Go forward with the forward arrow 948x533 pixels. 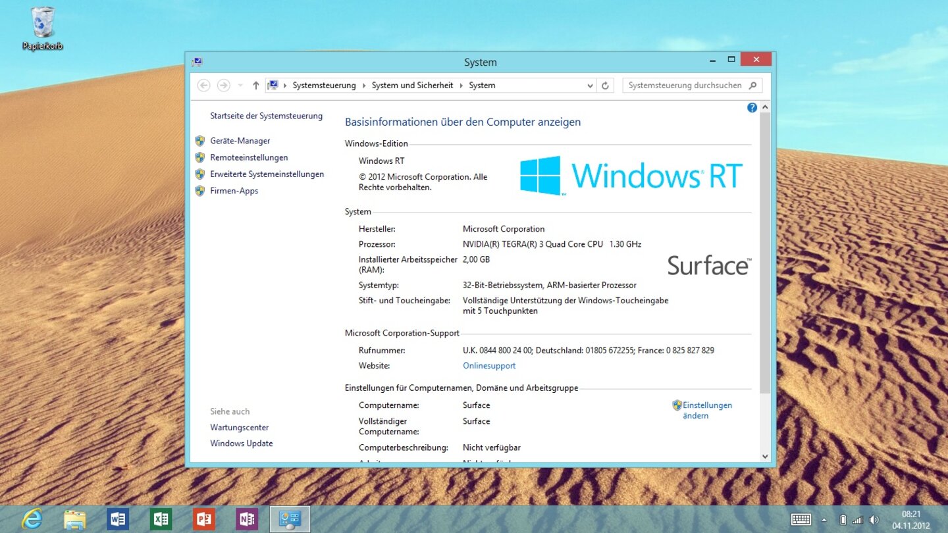(224, 86)
